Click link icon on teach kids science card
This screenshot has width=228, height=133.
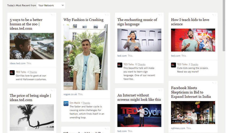[213, 15]
